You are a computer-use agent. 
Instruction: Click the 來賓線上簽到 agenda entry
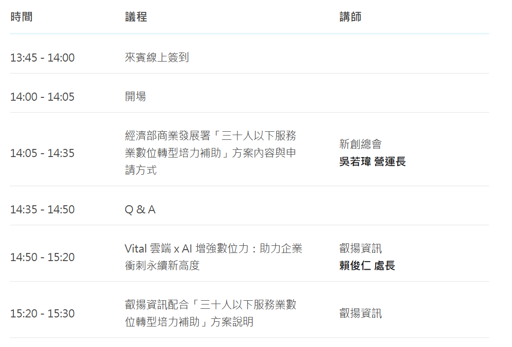click(x=157, y=58)
